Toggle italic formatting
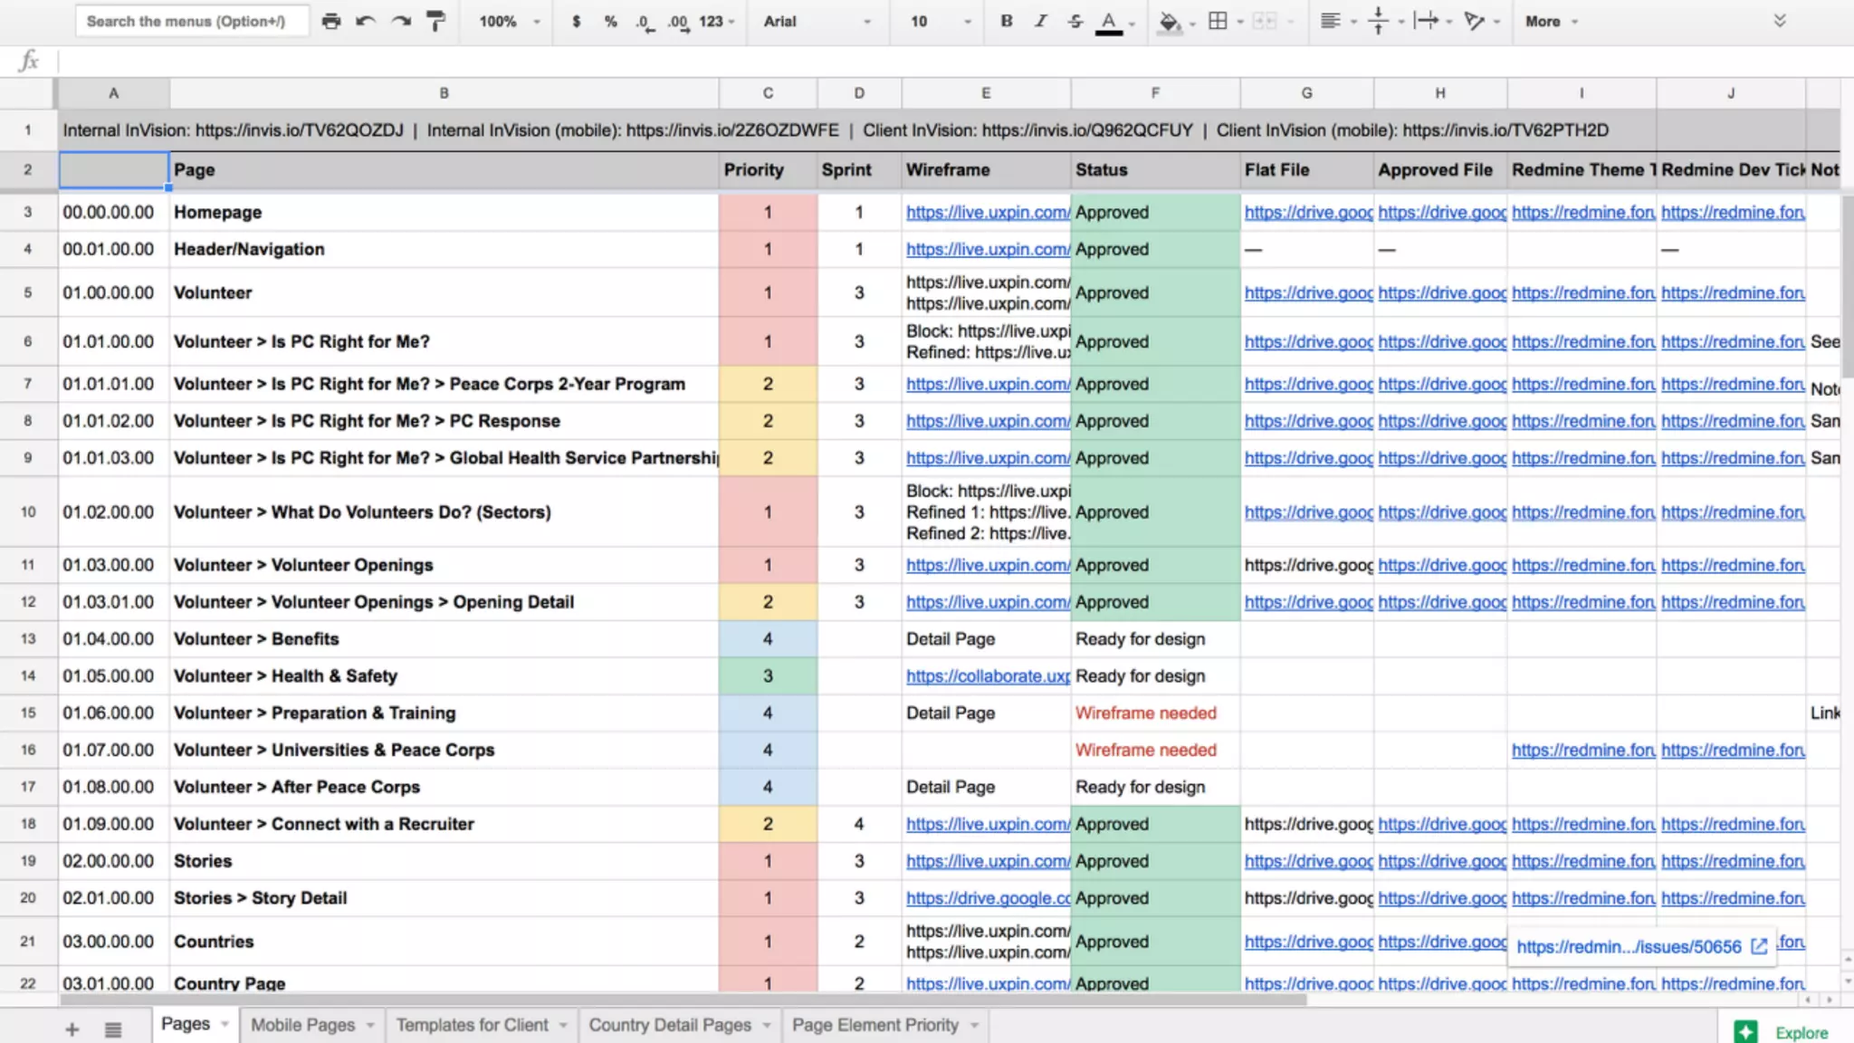 (x=1040, y=21)
